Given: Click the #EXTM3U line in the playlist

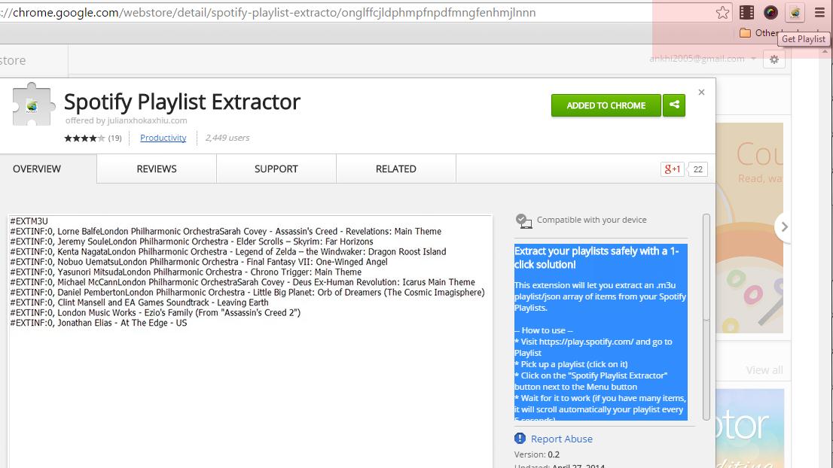Looking at the screenshot, I should click(29, 221).
